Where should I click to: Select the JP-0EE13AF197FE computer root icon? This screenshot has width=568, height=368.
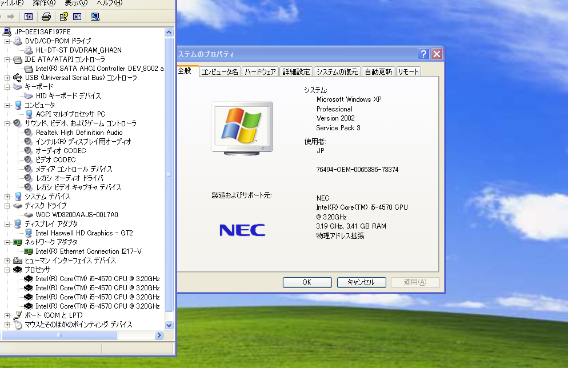coord(7,32)
